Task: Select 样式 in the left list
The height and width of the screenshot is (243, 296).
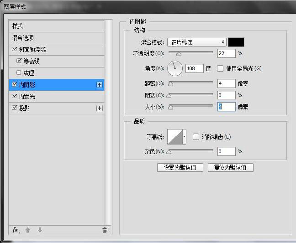Action: tap(57, 26)
